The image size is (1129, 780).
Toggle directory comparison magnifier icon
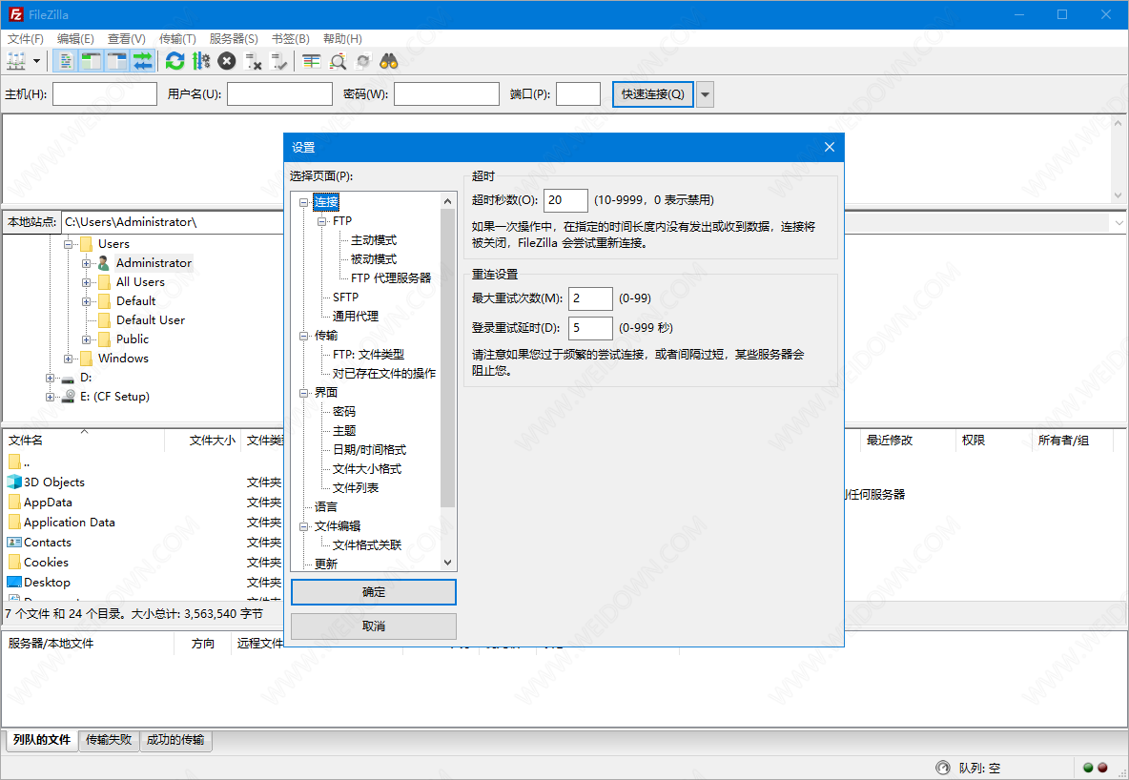click(x=338, y=61)
